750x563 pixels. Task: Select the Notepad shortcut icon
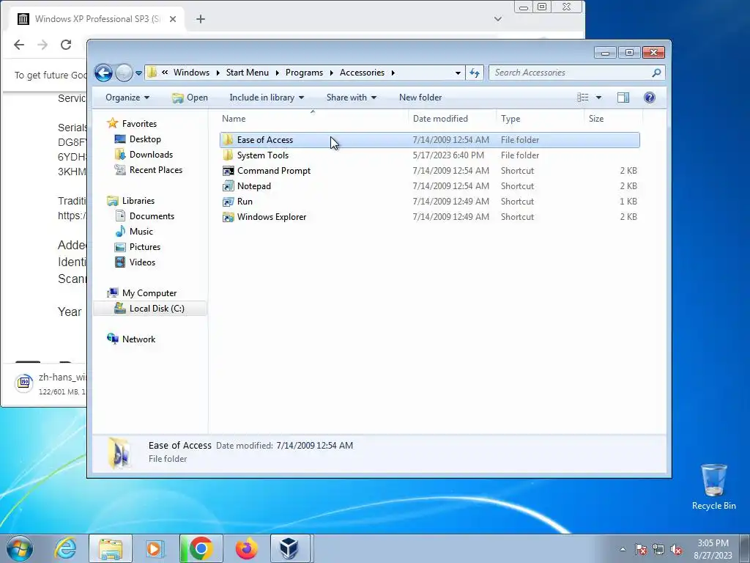coord(229,186)
